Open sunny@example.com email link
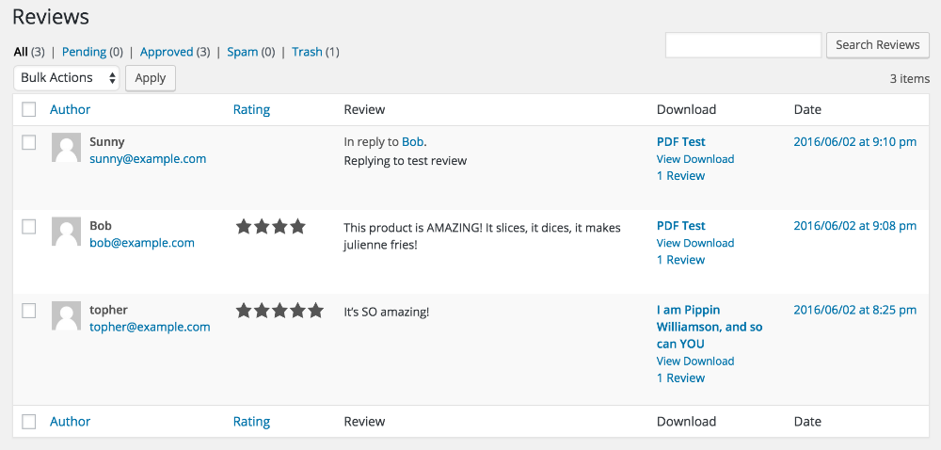This screenshot has height=450, width=941. click(x=148, y=159)
